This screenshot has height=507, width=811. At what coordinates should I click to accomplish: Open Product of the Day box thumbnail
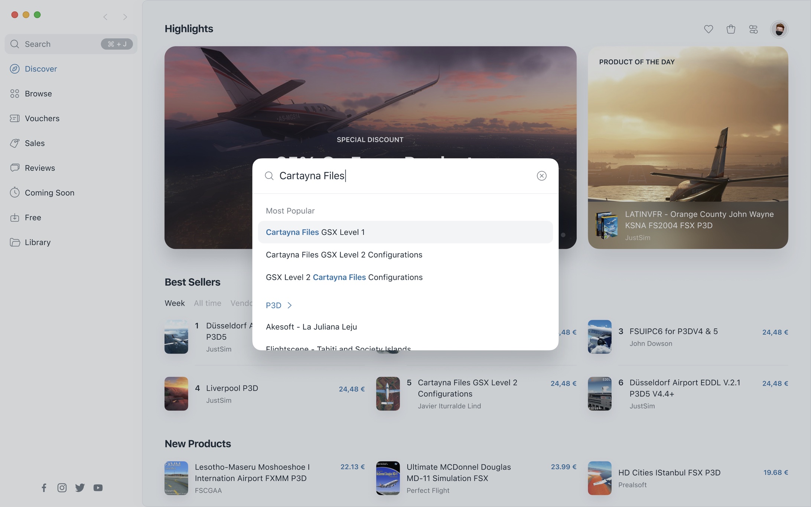[606, 225]
